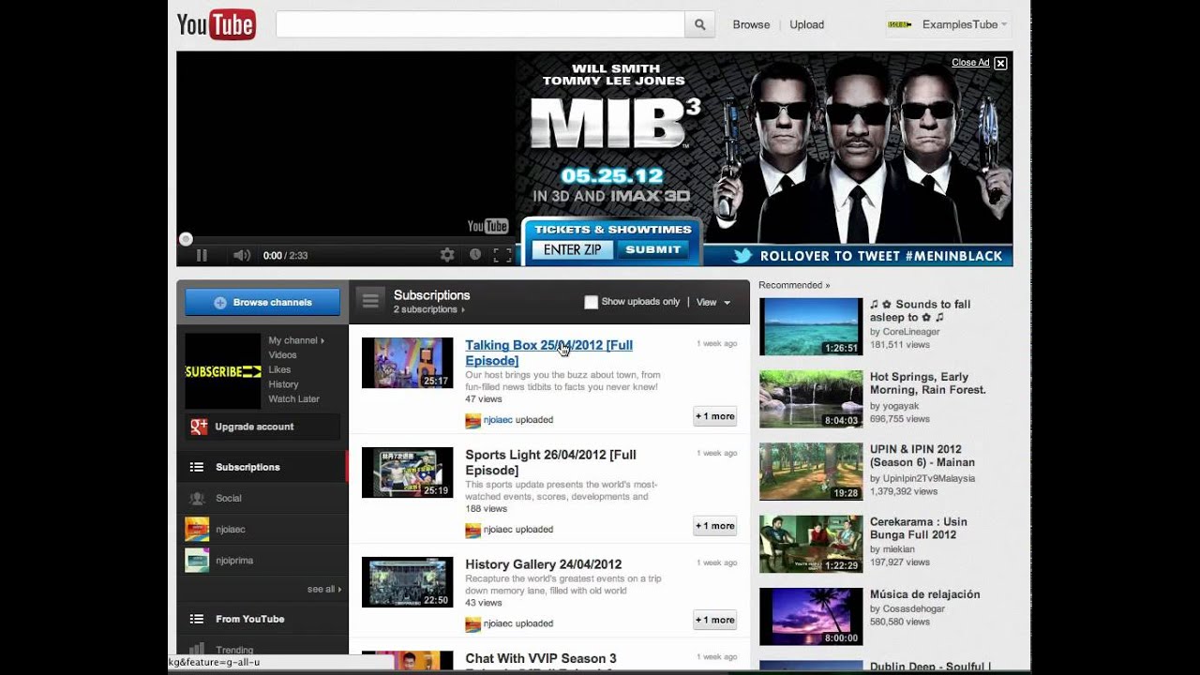Close the MIB 3 ad with X
This screenshot has width=1200, height=675.
coord(1000,63)
